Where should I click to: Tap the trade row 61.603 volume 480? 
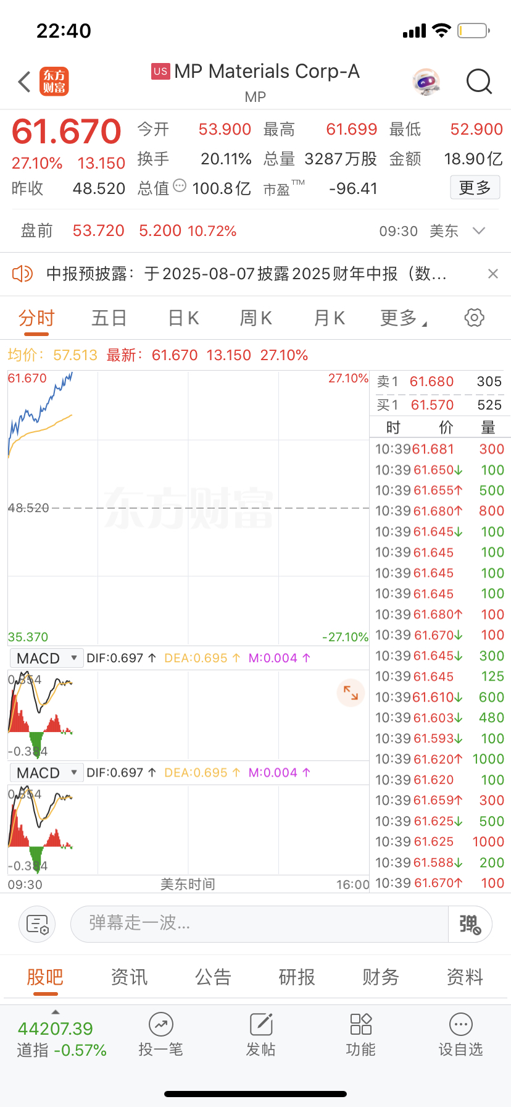click(x=439, y=718)
